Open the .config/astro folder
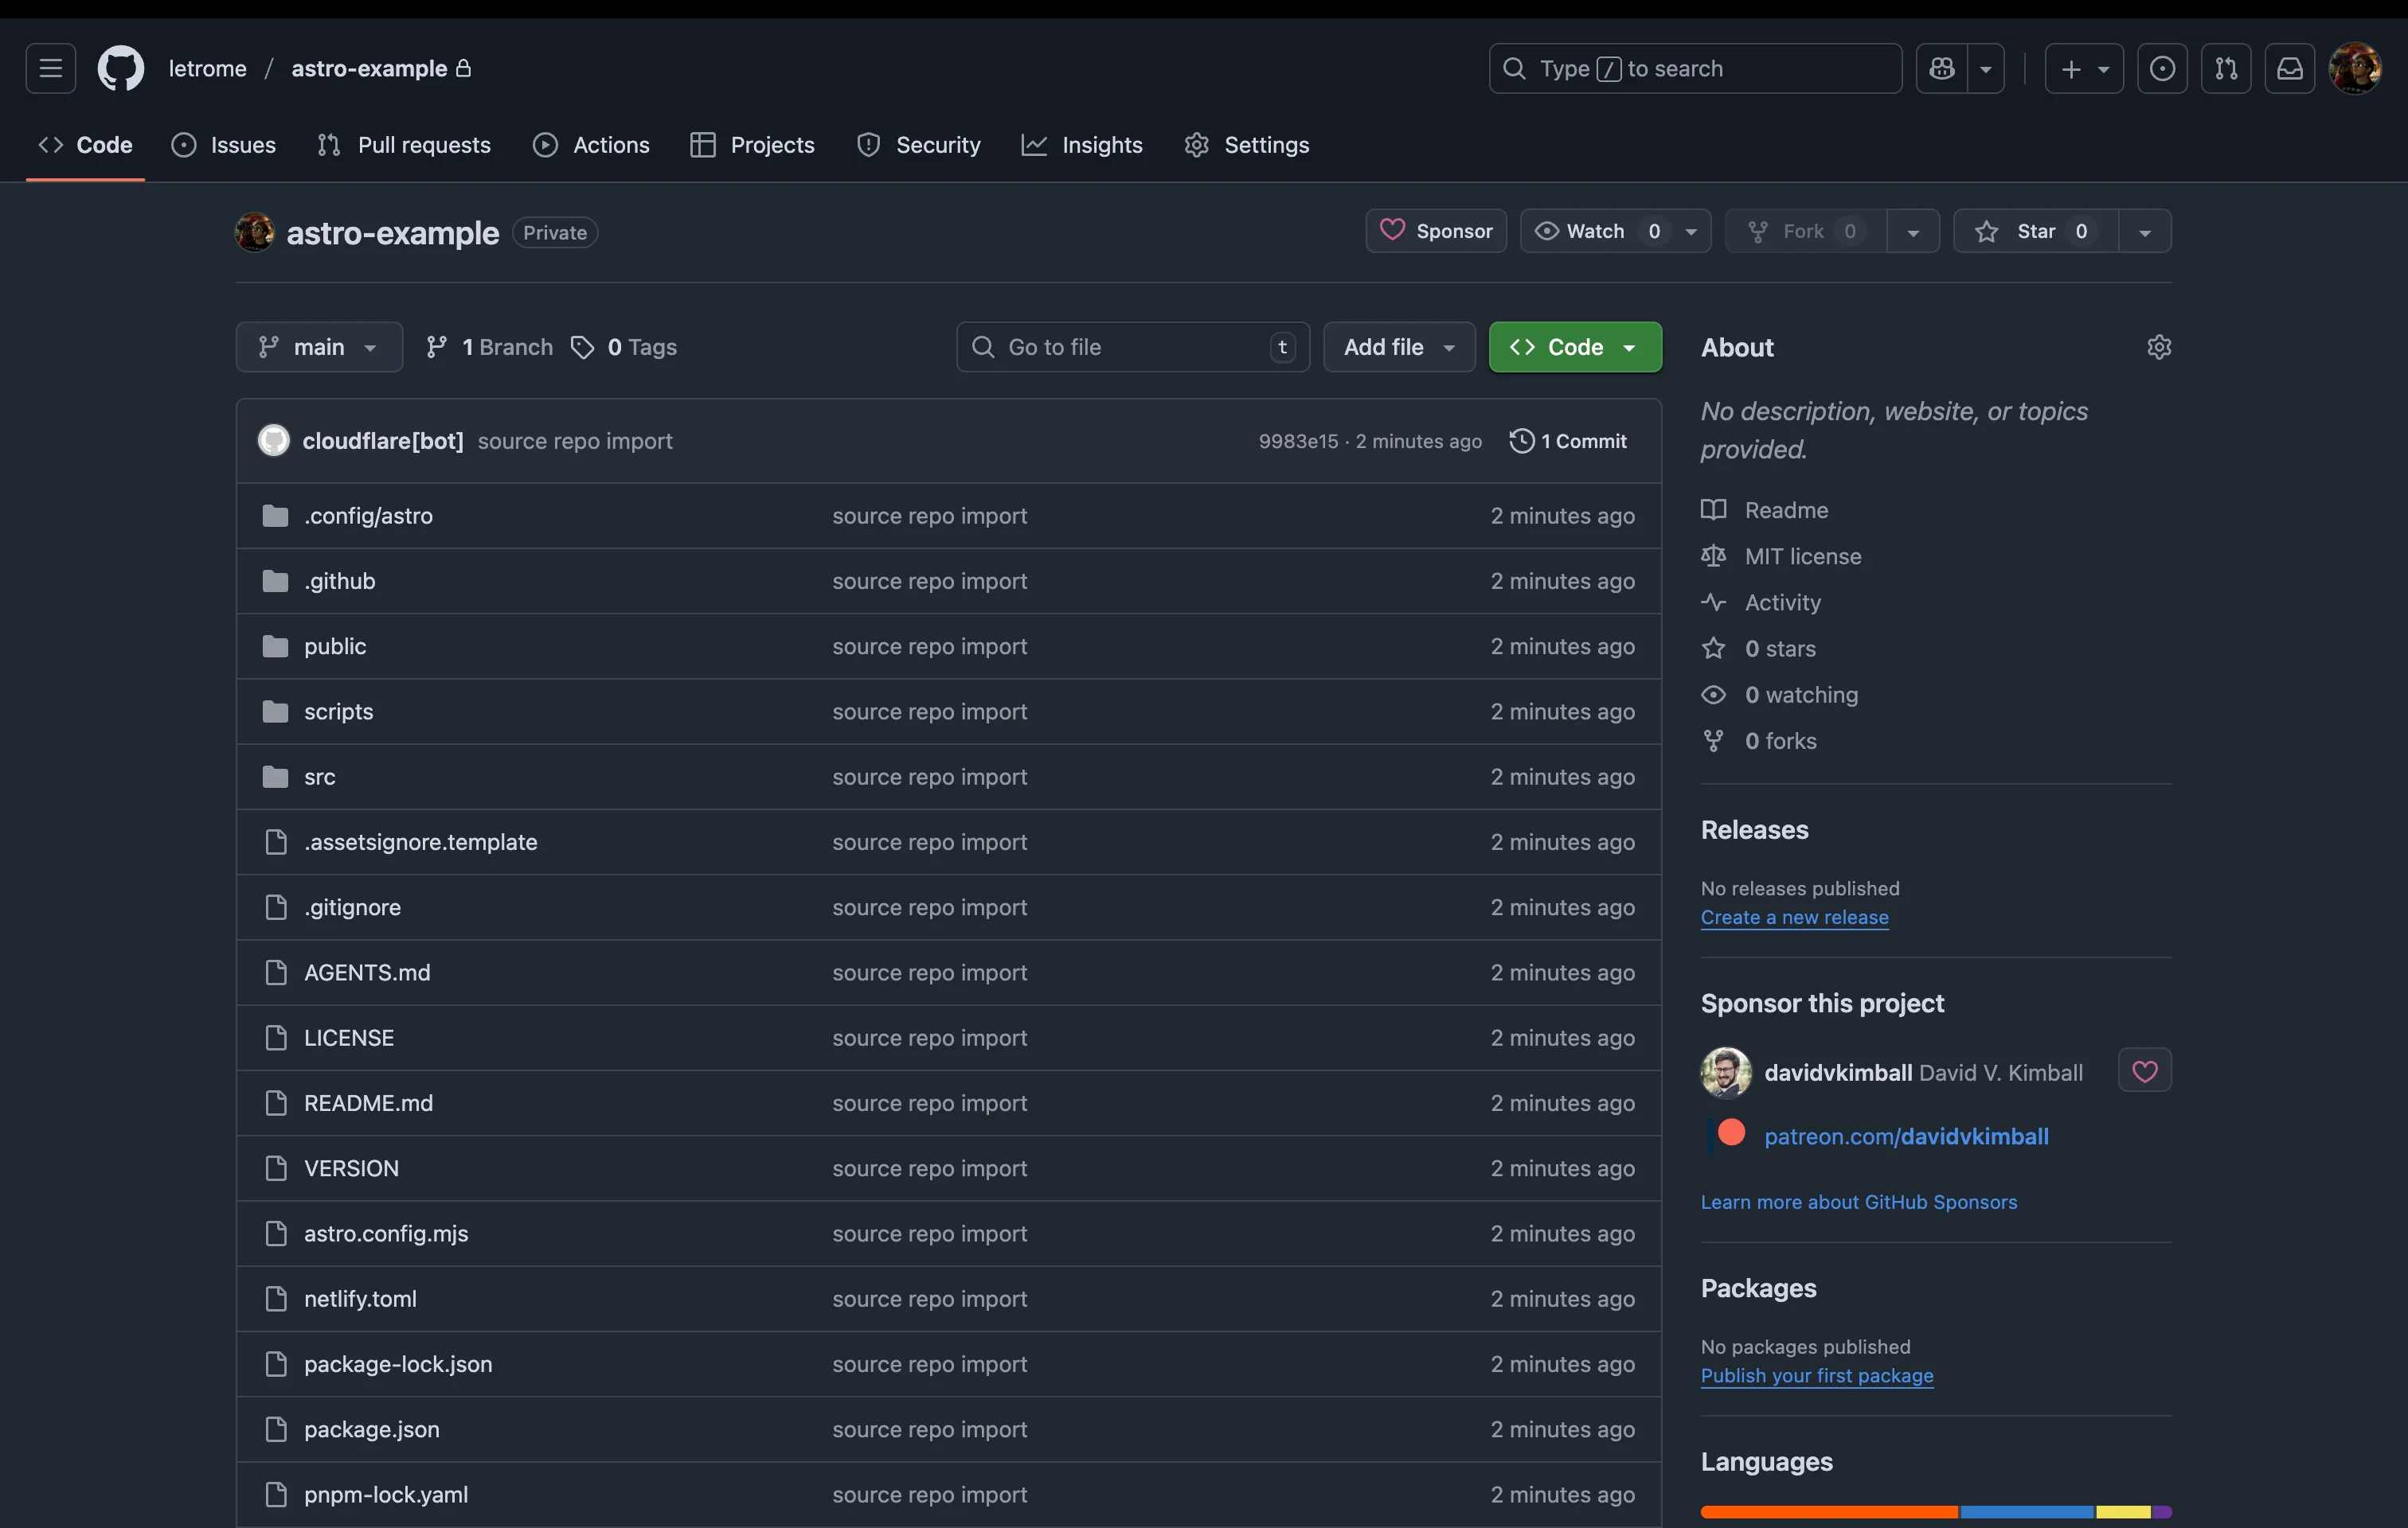 point(368,516)
